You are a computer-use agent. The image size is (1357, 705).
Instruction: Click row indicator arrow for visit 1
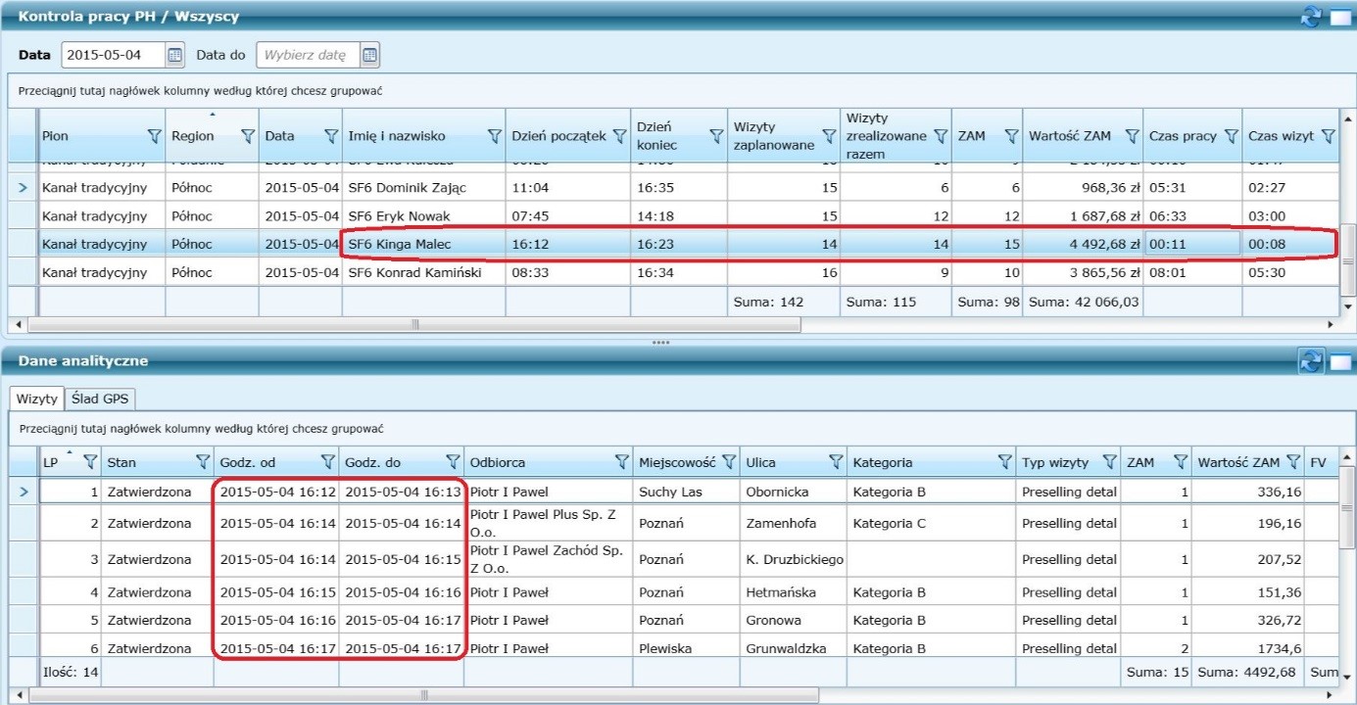click(x=23, y=492)
